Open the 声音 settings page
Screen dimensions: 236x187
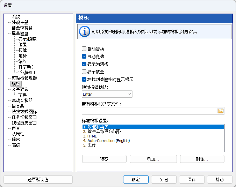pos(16,128)
